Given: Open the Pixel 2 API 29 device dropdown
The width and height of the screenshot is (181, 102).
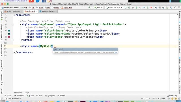Looking at the screenshot, I should point(114,8).
